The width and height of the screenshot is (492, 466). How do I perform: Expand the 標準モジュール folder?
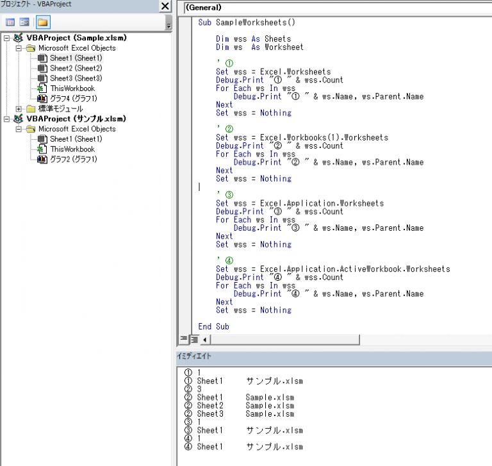coord(19,109)
